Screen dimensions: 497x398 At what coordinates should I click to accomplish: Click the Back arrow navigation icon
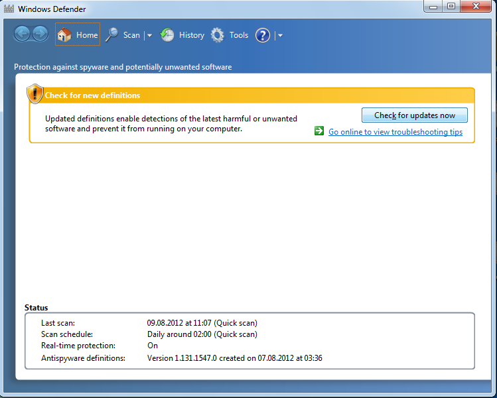[23, 34]
